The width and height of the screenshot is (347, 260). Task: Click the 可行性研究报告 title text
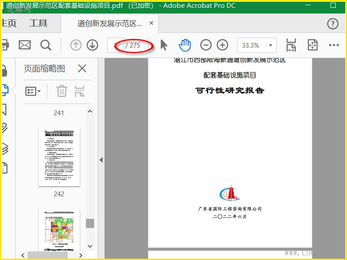[x=230, y=90]
